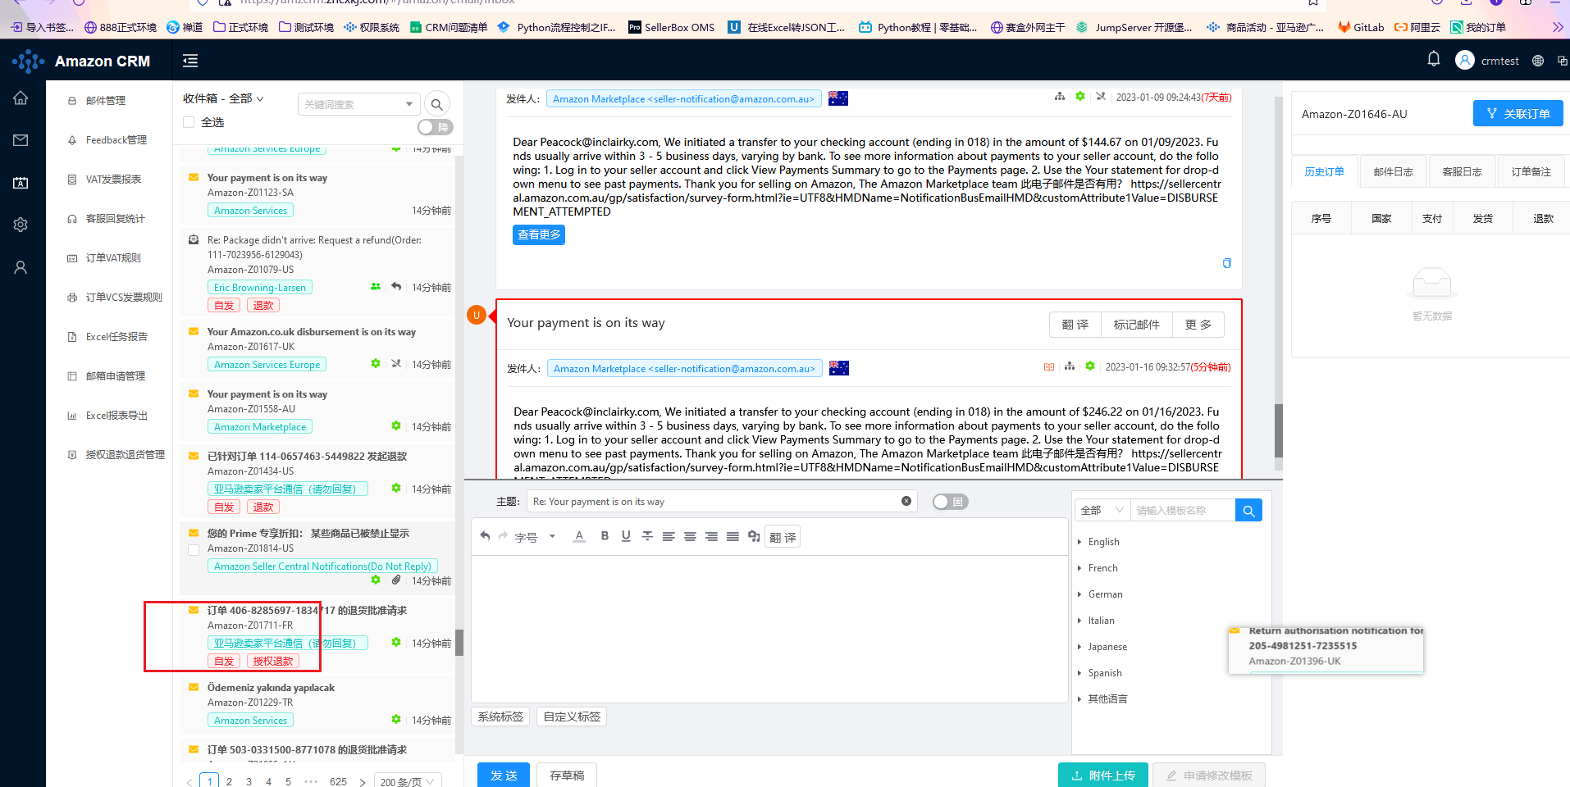Open the 全部 template category dropdown
The height and width of the screenshot is (787, 1570).
(x=1102, y=510)
